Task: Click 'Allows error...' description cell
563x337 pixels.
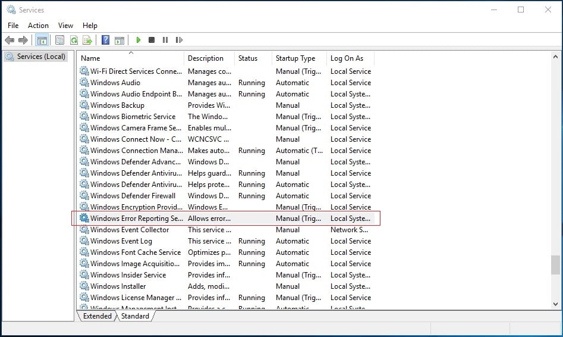Action: click(209, 219)
